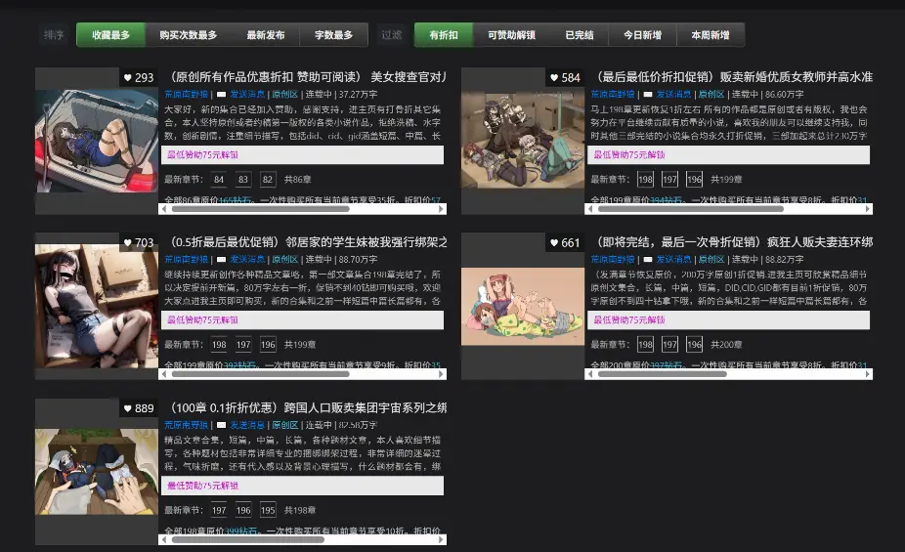Click the heart icon beside 661

point(554,243)
